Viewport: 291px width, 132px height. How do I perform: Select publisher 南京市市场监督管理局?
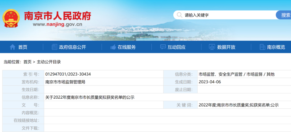65,82
